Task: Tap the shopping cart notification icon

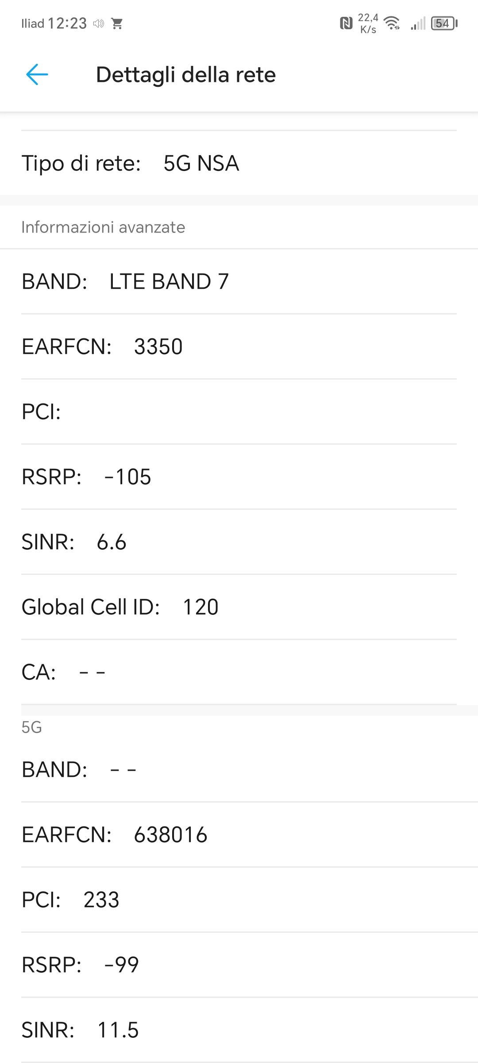Action: [117, 23]
